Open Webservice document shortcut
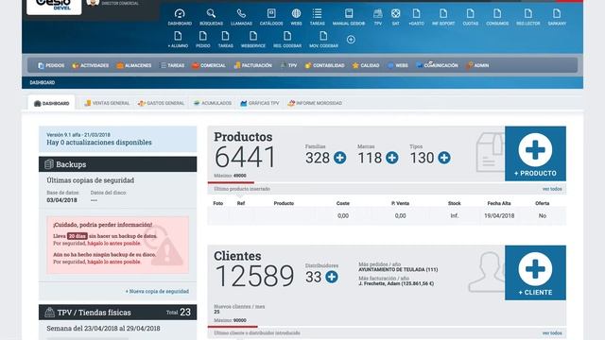Image resolution: width=605 pixels, height=340 pixels. (x=253, y=40)
